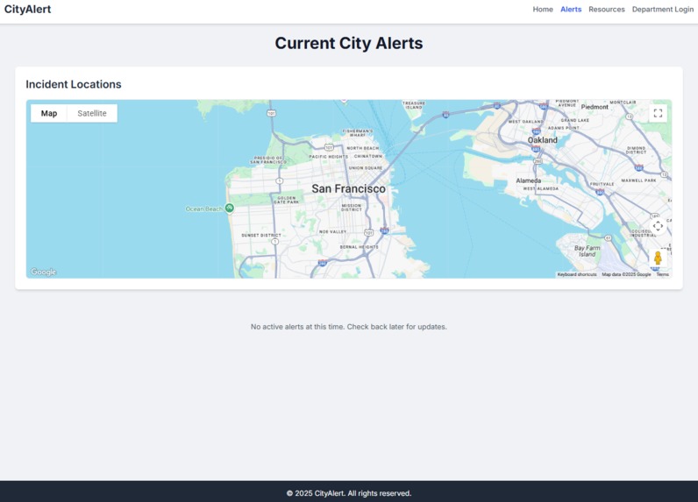Image resolution: width=698 pixels, height=502 pixels.
Task: Click the Alameda label on the map
Action: 529,180
